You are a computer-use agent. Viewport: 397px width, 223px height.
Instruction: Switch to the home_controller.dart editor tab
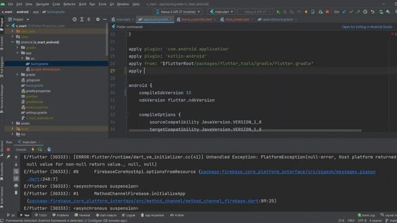(195, 19)
